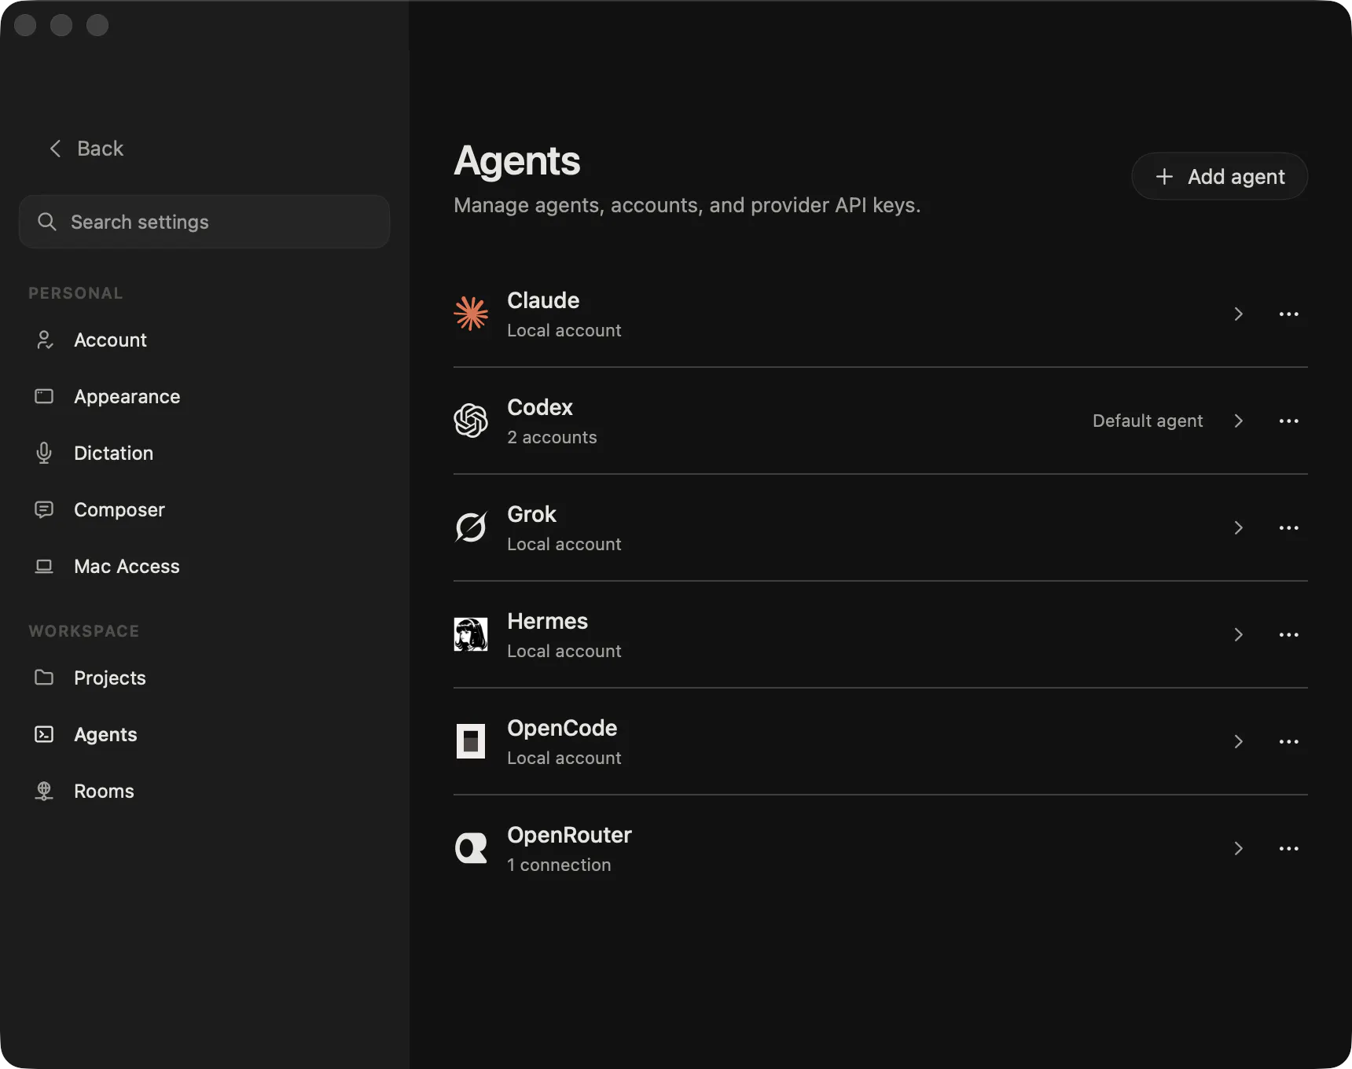Click the OpenCode square logo icon
This screenshot has height=1069, width=1352.
pos(471,741)
